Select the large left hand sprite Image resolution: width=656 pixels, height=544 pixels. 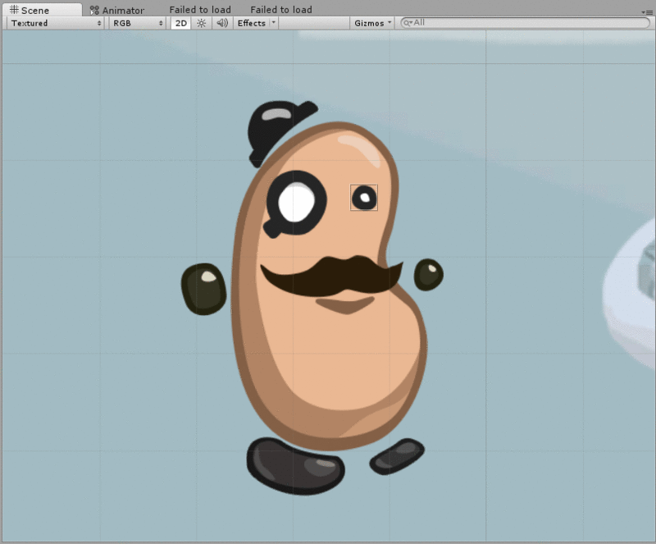tap(203, 289)
